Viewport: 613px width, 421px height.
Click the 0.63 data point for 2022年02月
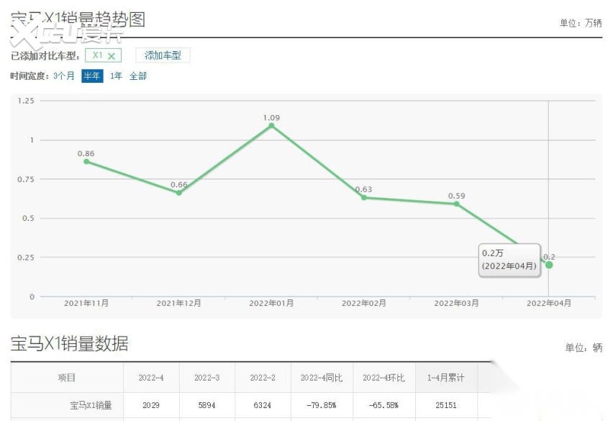[x=364, y=197]
